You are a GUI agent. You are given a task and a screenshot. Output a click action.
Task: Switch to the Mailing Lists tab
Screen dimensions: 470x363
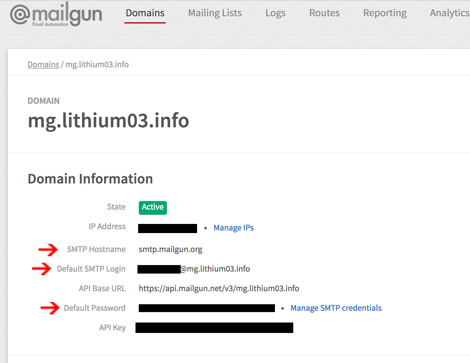(215, 13)
